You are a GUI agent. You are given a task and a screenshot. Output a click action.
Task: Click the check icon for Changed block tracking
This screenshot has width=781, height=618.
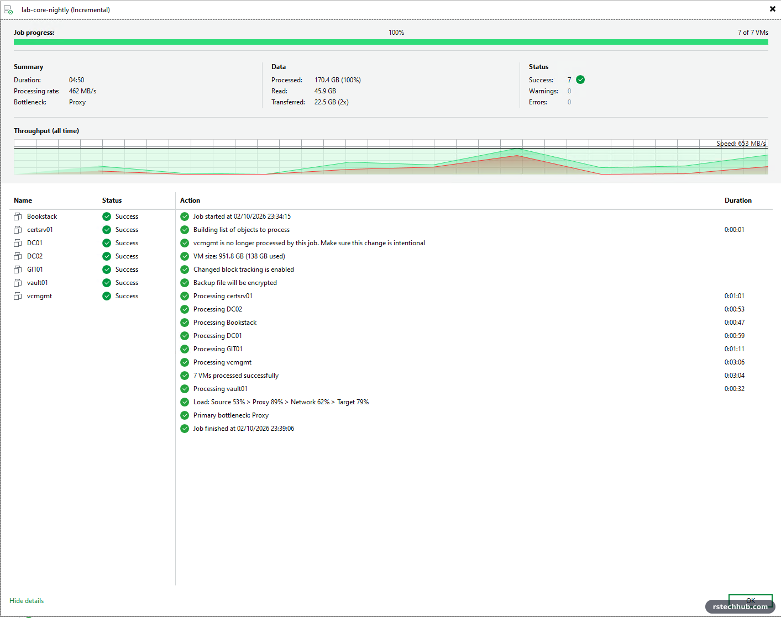pyautogui.click(x=185, y=270)
